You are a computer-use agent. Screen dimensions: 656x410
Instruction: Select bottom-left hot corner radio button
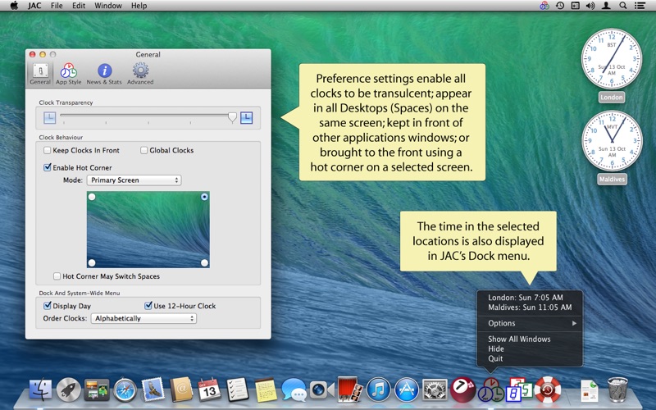click(92, 262)
